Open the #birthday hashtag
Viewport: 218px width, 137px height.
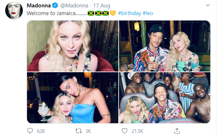(130, 13)
